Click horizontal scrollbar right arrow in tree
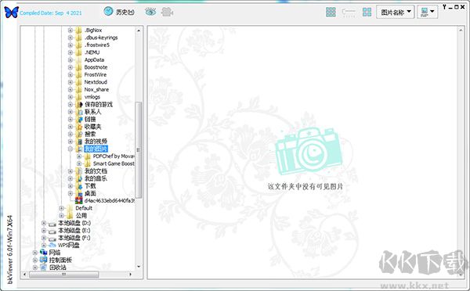 pos(130,275)
